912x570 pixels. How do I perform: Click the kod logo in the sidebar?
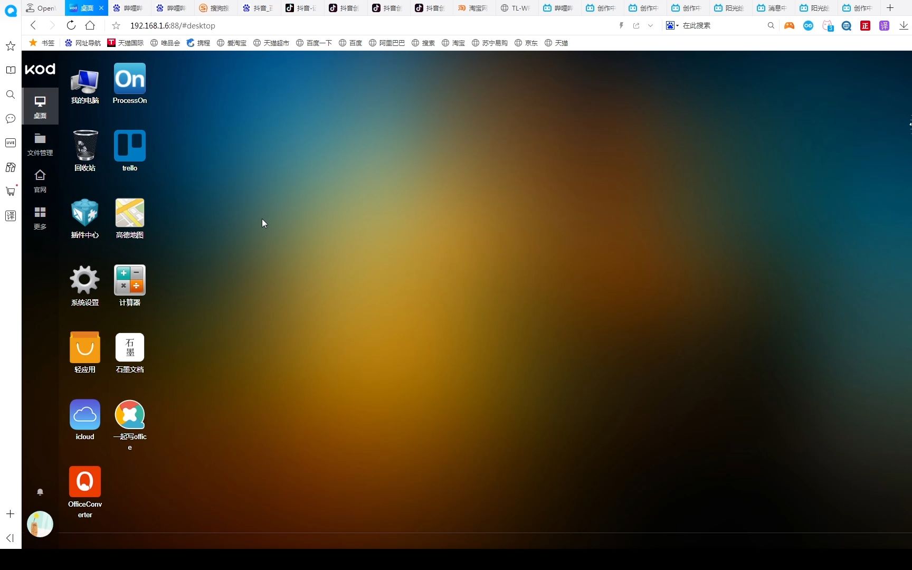pyautogui.click(x=40, y=69)
